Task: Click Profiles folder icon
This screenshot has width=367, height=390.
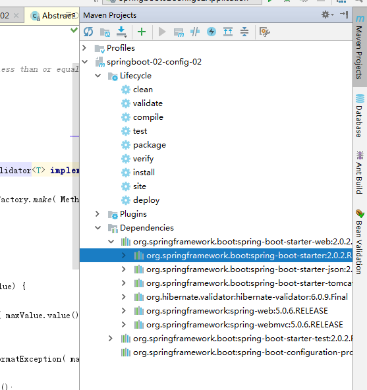Action: [x=99, y=48]
